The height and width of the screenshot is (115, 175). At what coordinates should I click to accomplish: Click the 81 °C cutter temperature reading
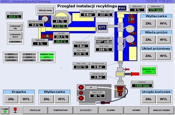point(60,21)
